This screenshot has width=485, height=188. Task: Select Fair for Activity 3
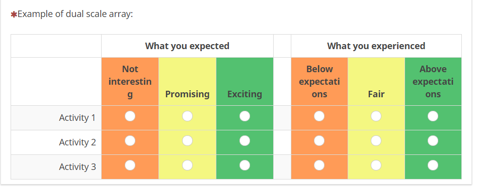[376, 165]
